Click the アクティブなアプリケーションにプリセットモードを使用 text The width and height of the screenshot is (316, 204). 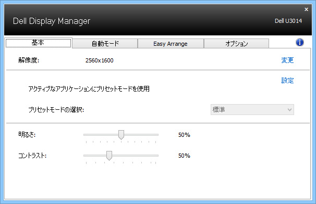click(89, 88)
